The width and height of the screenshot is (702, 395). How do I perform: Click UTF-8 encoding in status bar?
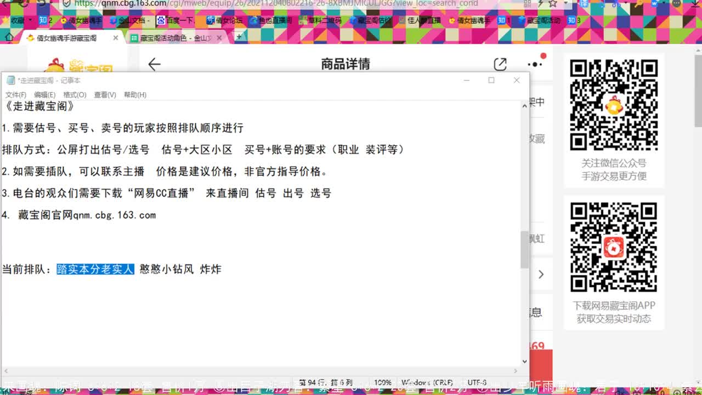point(477,382)
